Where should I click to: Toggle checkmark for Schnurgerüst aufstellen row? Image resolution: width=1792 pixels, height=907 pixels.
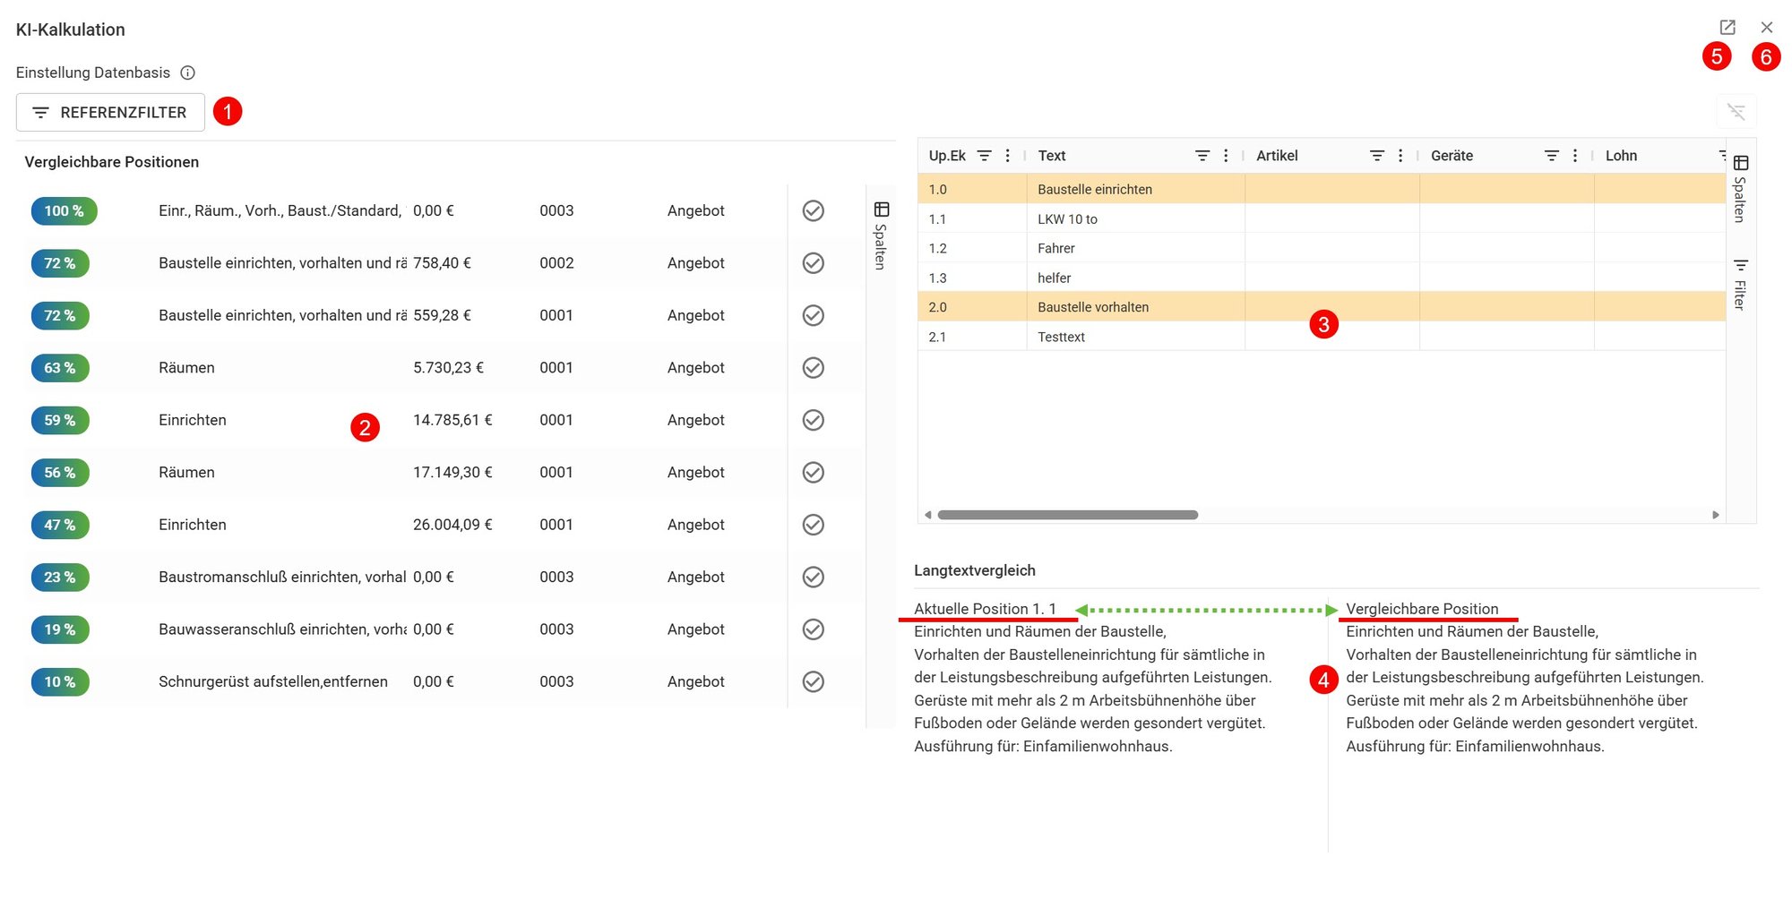(x=813, y=681)
